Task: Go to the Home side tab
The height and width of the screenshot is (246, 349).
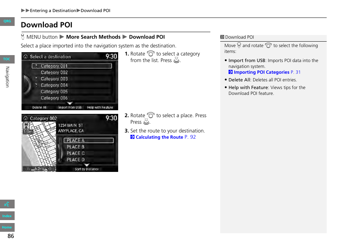Action: pos(7,227)
